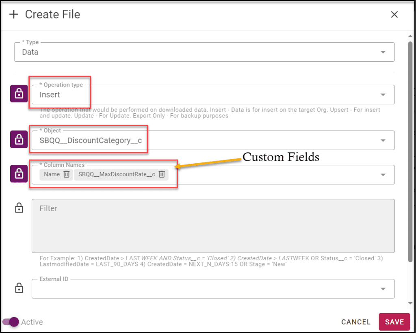Click the lock icon beside Operation type
This screenshot has height=333, width=416.
click(19, 93)
